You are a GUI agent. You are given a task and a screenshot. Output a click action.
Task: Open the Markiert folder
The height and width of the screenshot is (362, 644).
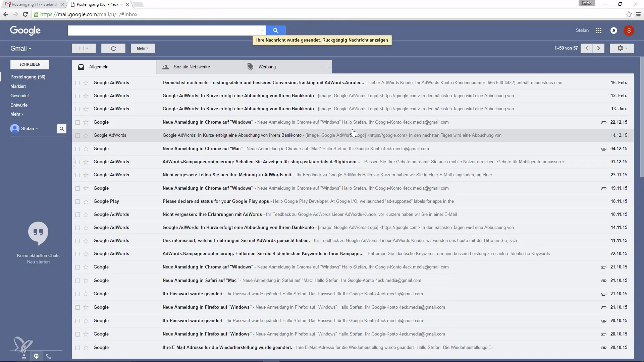click(x=18, y=86)
